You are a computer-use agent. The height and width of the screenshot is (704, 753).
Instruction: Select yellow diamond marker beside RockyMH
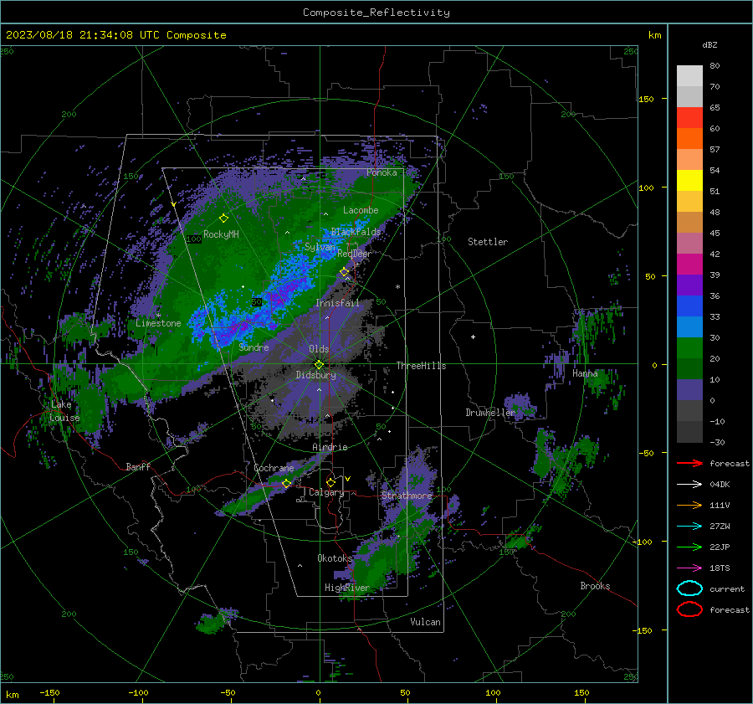coord(223,218)
